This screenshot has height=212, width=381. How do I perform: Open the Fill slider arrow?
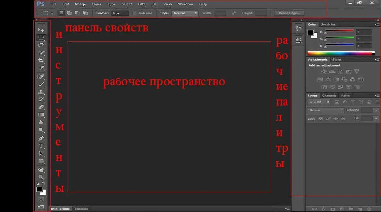tap(376, 118)
